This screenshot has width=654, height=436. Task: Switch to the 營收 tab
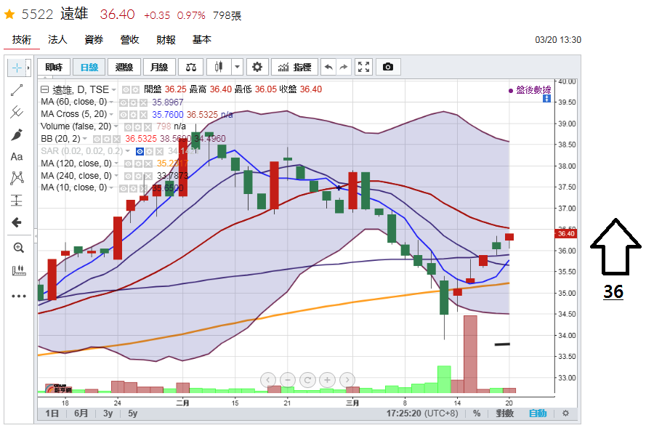tap(130, 40)
